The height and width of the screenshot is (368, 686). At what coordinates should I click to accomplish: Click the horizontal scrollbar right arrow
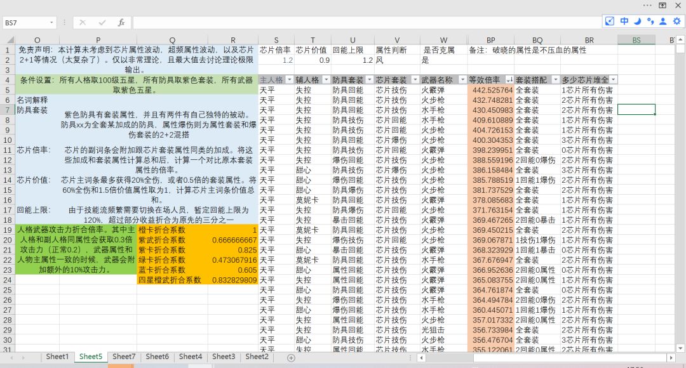pos(671,357)
